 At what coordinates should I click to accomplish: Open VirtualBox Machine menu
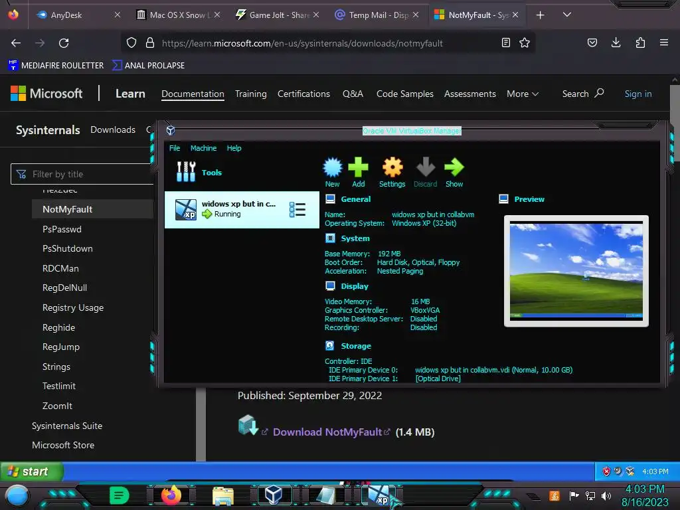[203, 148]
